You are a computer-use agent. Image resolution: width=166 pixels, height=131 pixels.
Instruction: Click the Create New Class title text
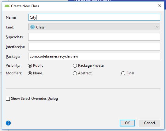25,6
